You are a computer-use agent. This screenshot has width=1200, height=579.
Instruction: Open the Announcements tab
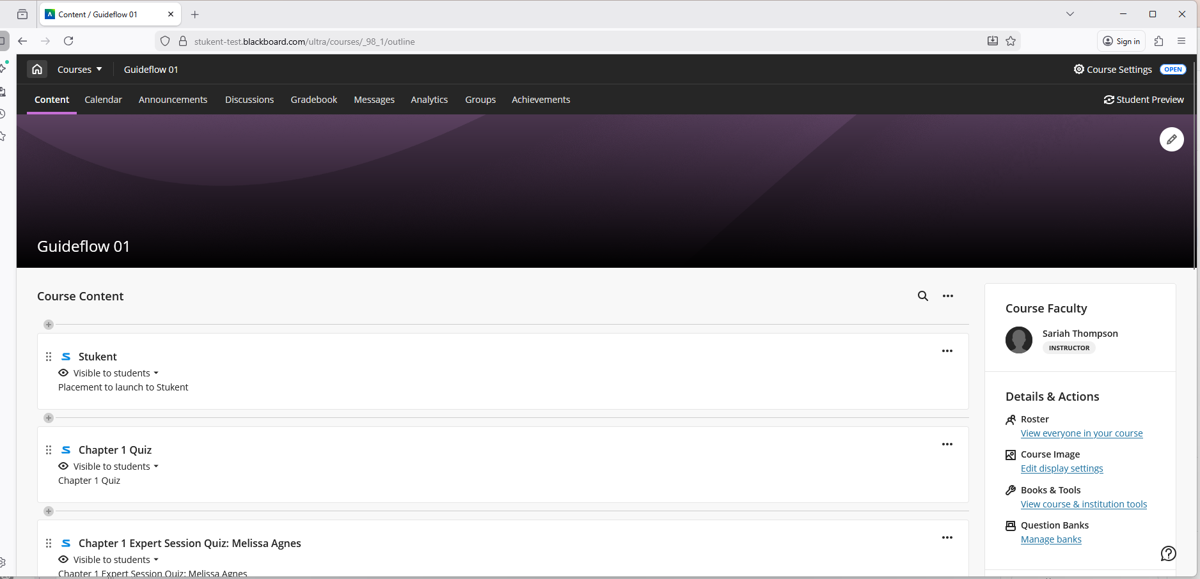click(173, 100)
